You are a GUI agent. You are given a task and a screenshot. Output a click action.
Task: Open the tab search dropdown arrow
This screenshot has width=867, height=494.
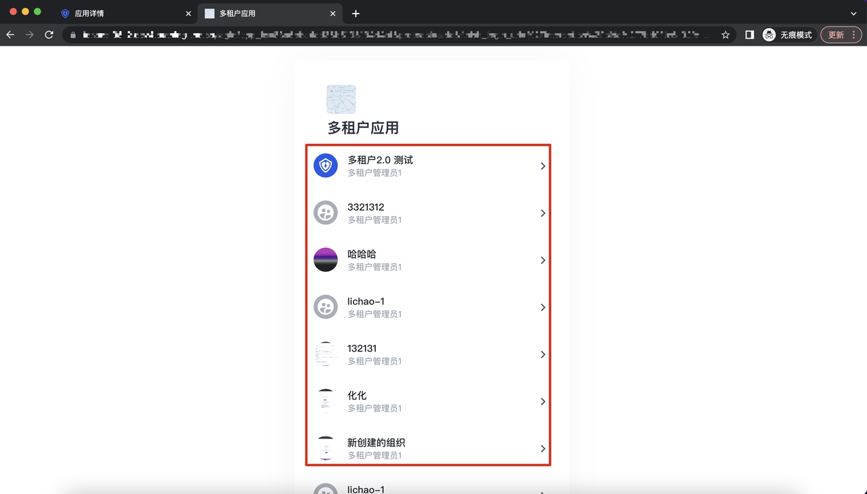853,14
